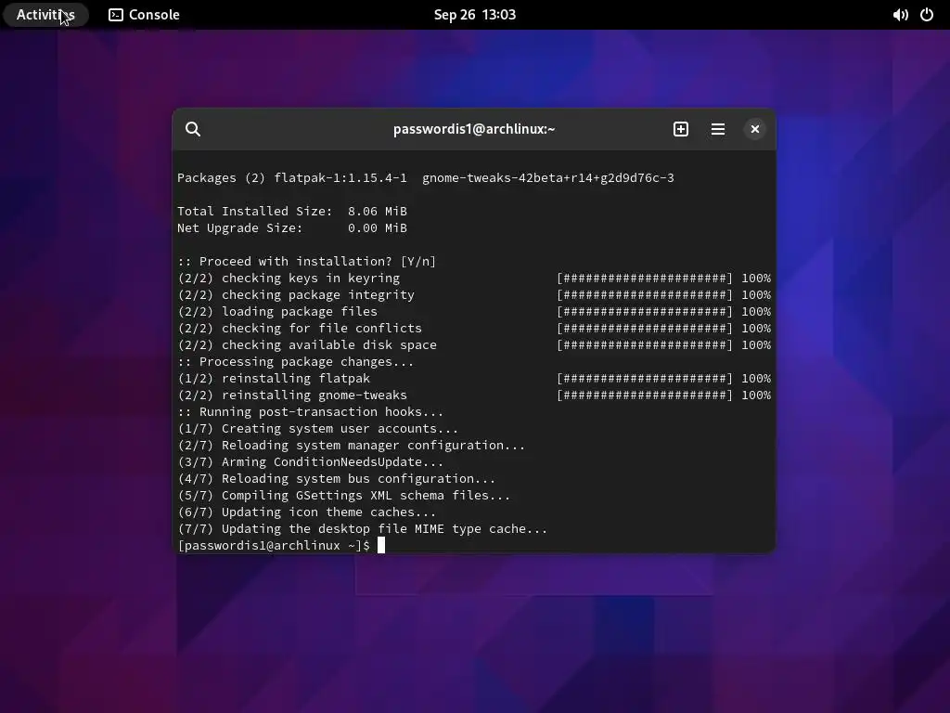Click 'Arming ConditionNeedsUpdate...' line
This screenshot has height=713, width=950.
[310, 461]
